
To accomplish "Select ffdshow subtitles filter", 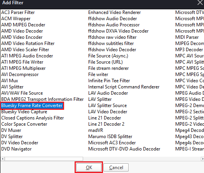I will click(x=111, y=43).
